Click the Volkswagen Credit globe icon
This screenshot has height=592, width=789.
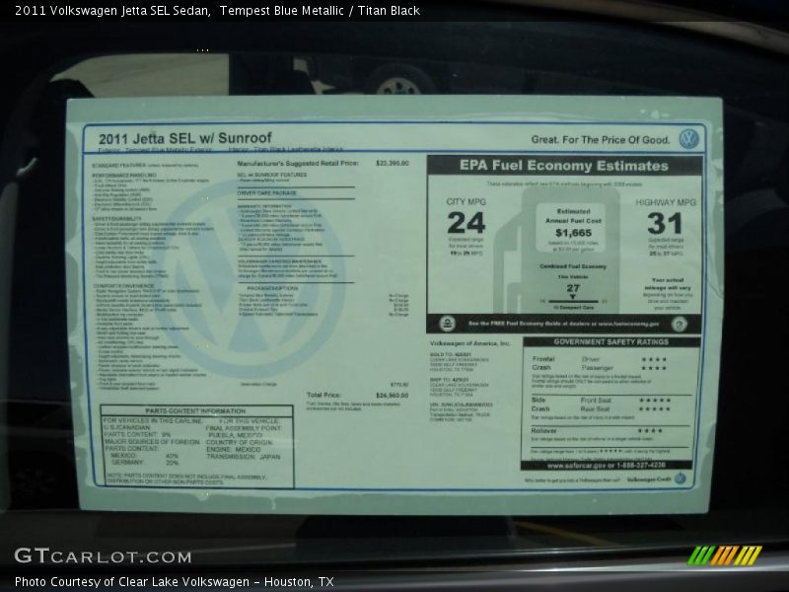(680, 479)
